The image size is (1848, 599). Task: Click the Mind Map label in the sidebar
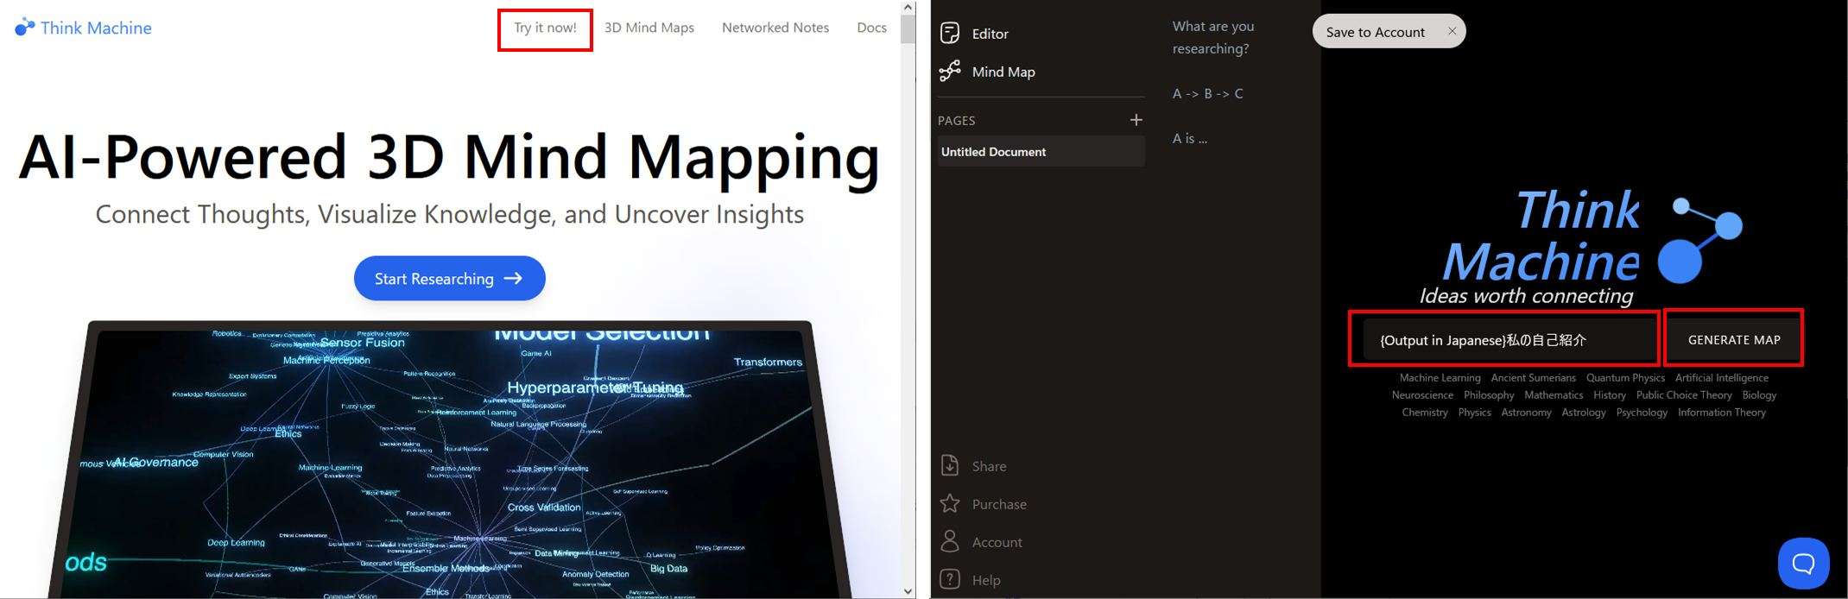[x=1003, y=72]
